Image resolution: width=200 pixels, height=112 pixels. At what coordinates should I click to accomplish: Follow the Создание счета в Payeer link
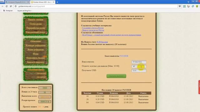coord(93,28)
